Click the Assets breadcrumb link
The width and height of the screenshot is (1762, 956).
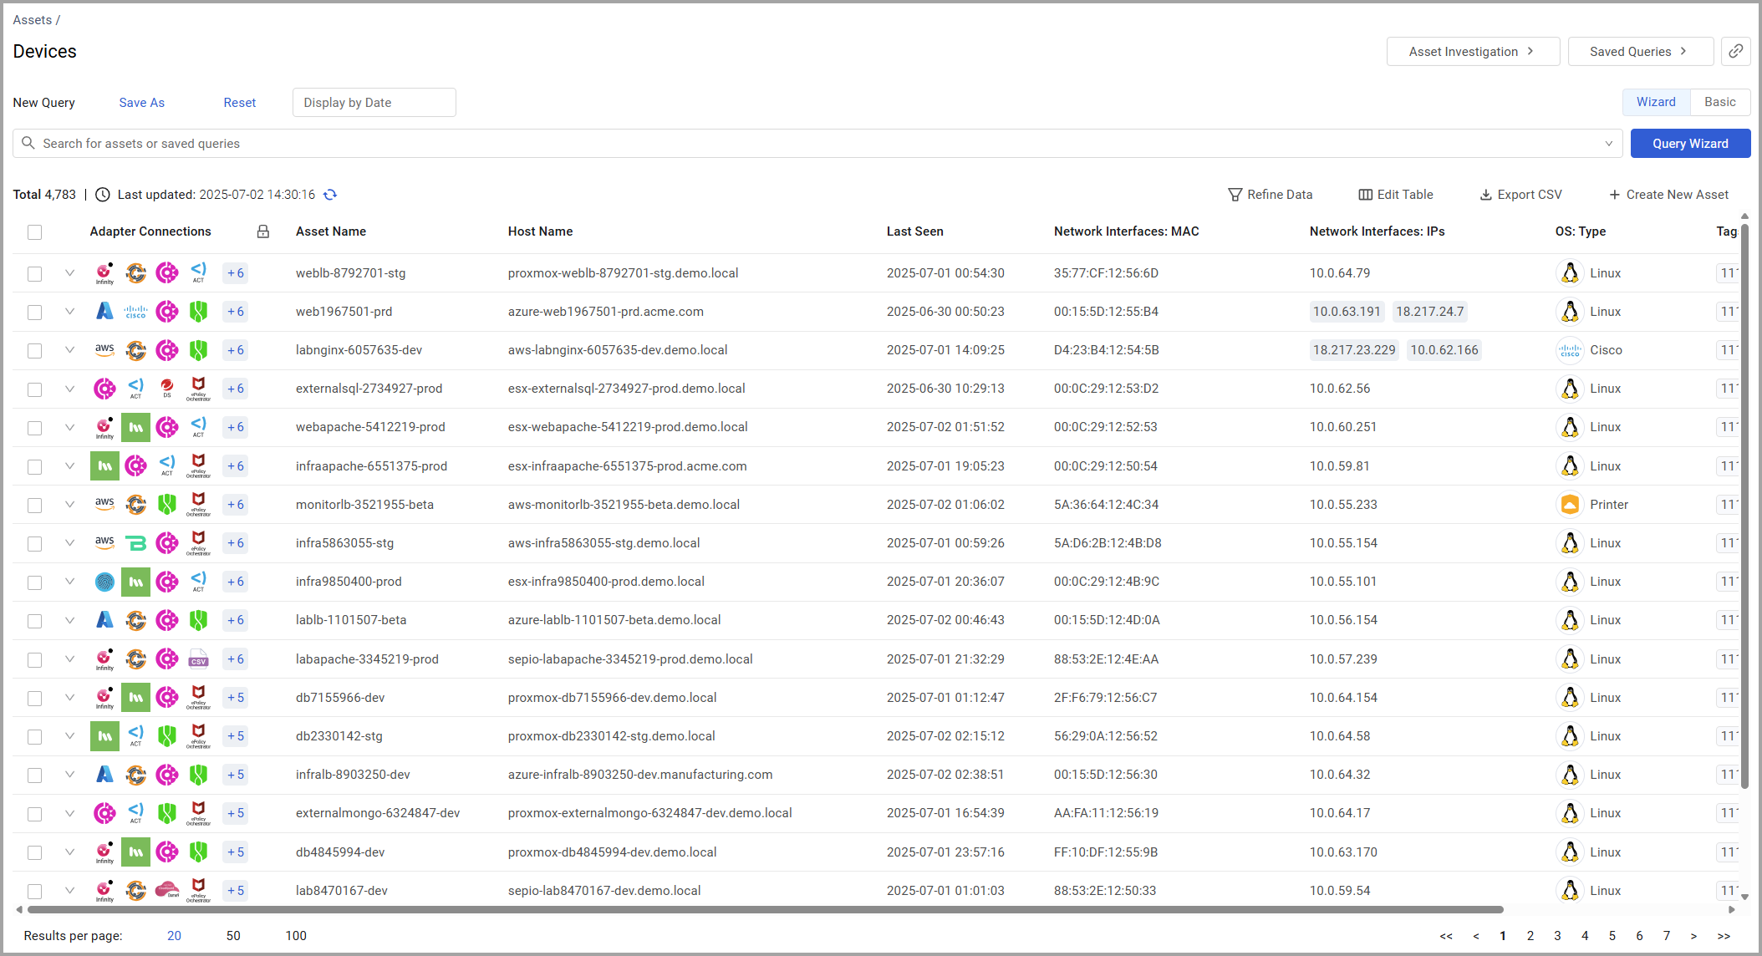click(x=32, y=19)
